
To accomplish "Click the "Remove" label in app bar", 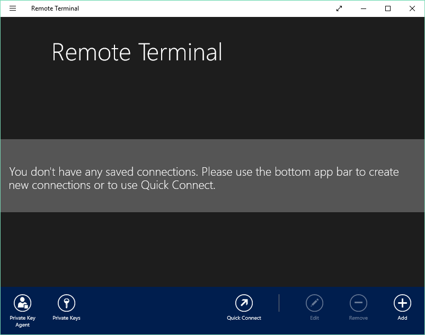I will tap(358, 318).
